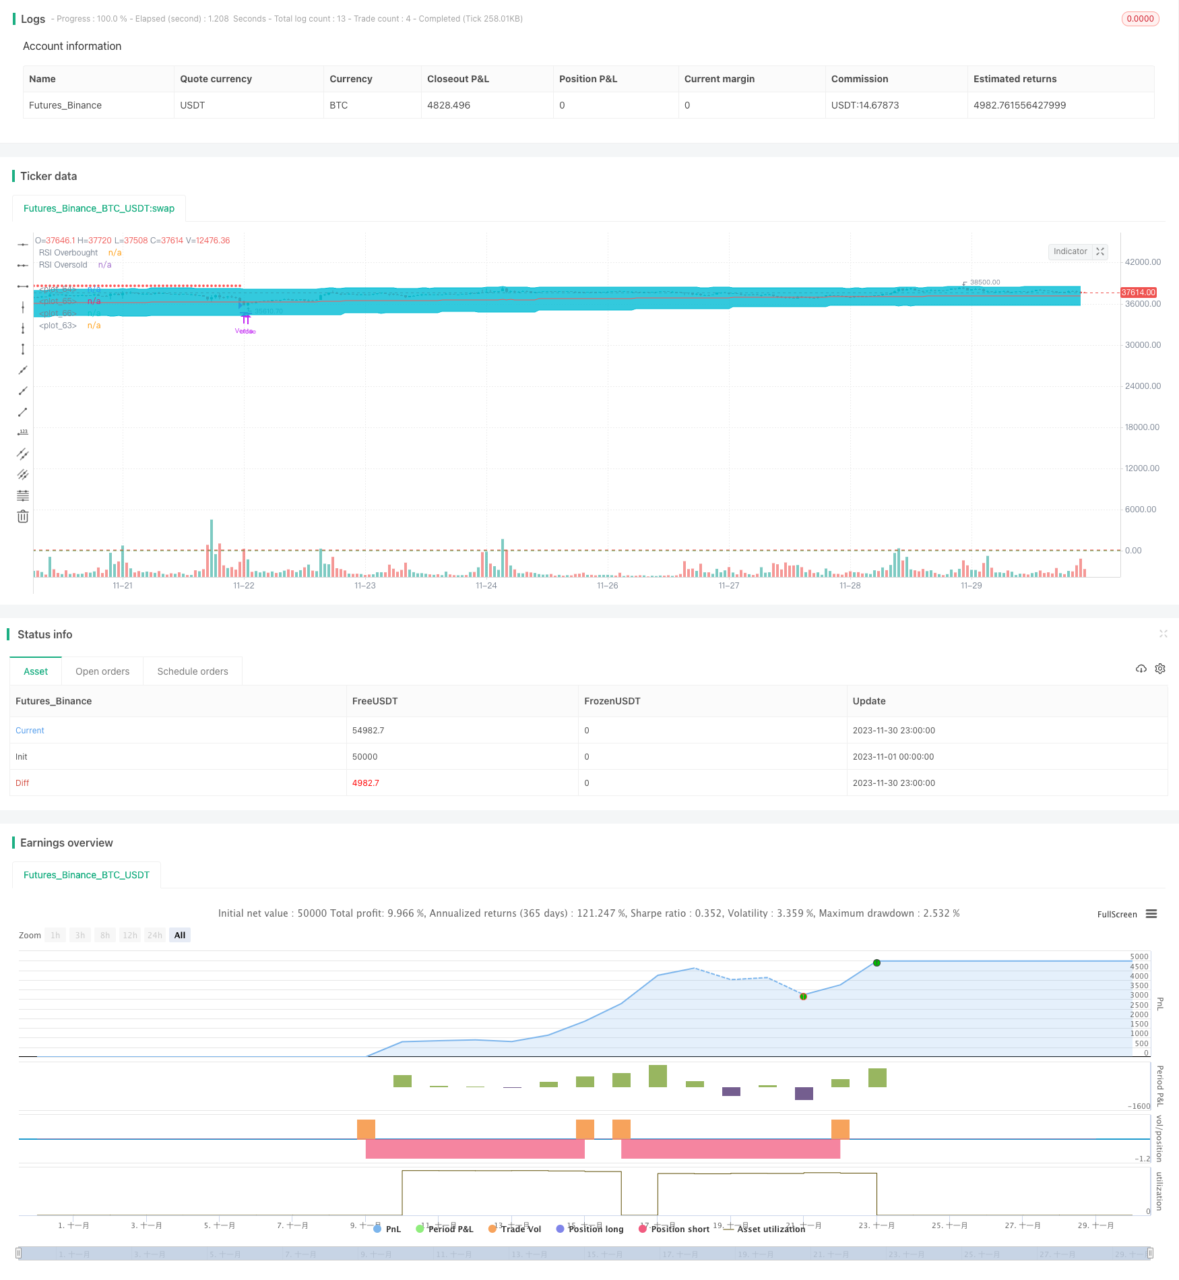Select the All zoom range button
This screenshot has width=1179, height=1280.
coord(180,935)
